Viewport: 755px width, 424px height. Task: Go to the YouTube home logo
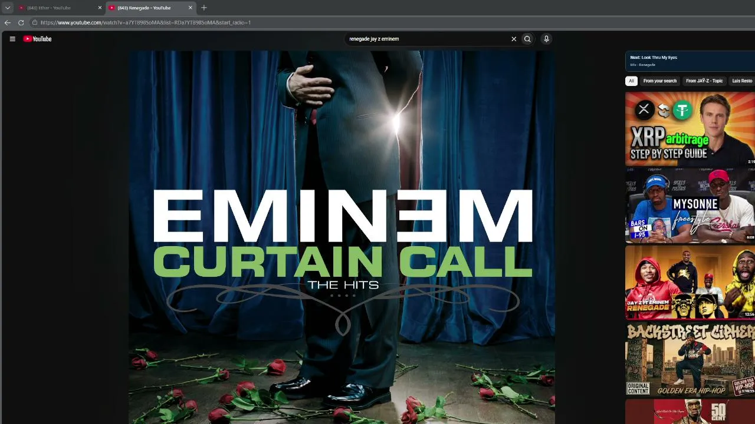37,39
